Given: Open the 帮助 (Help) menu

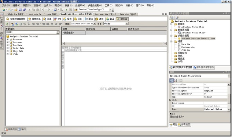Looking at the screenshot, I should tap(150, 5).
